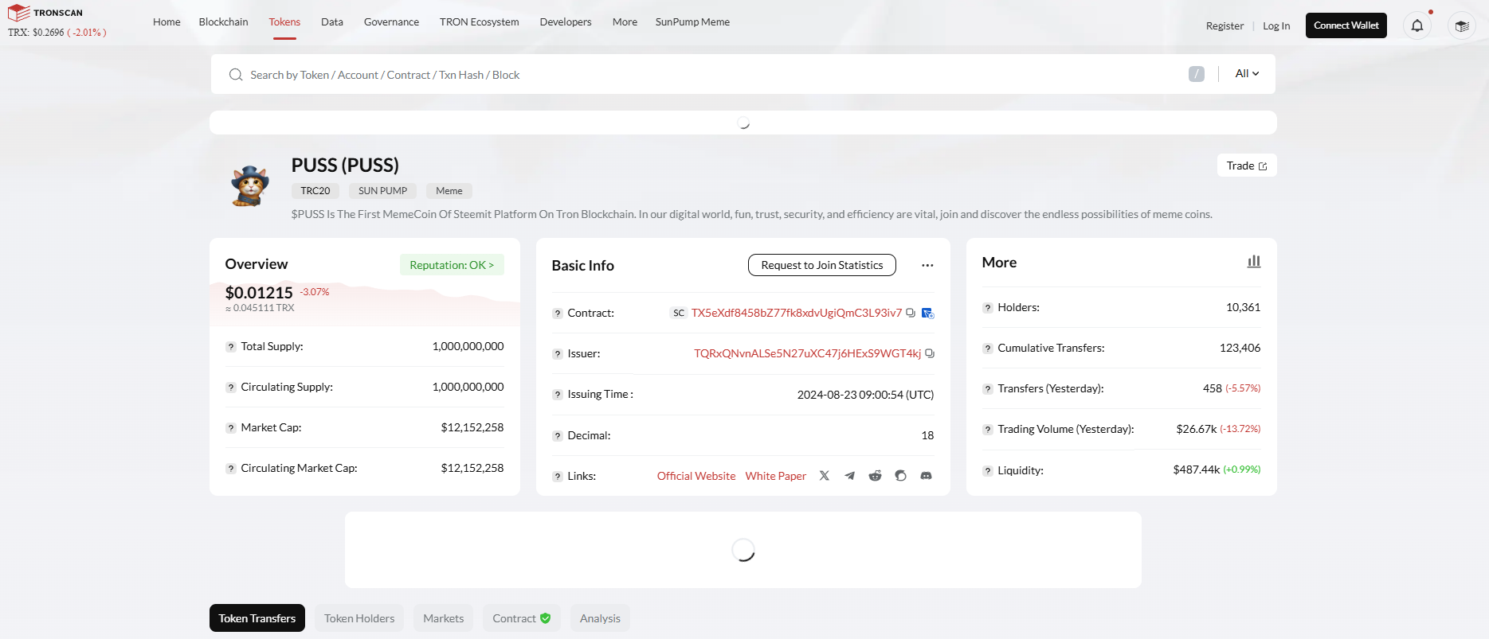This screenshot has height=639, width=1489.
Task: Click help icon next to Issuer
Action: (558, 354)
